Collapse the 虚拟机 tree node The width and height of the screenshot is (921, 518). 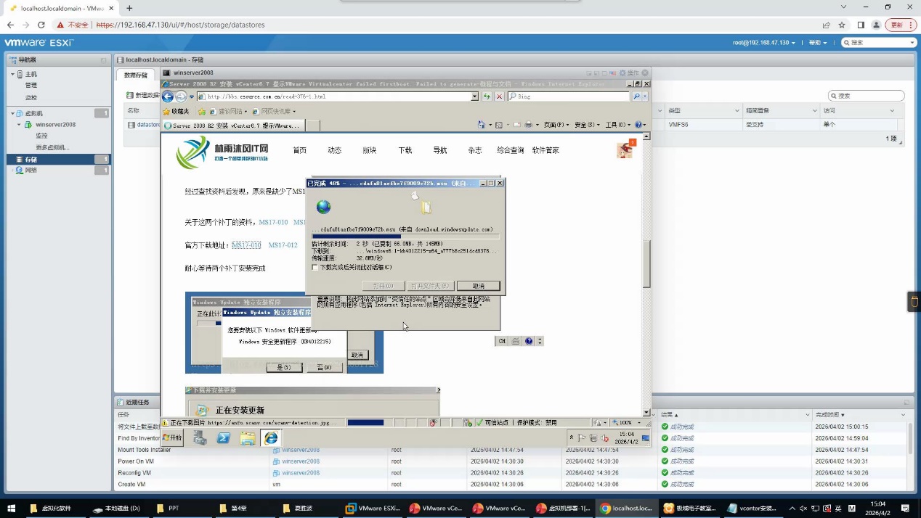12,113
